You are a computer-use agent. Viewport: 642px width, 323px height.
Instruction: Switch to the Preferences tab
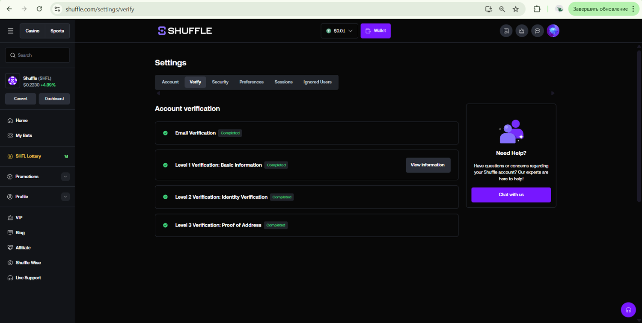click(251, 82)
